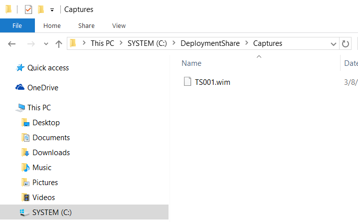This screenshot has width=358, height=222.
Task: Sort files by the Name column header
Action: point(191,63)
